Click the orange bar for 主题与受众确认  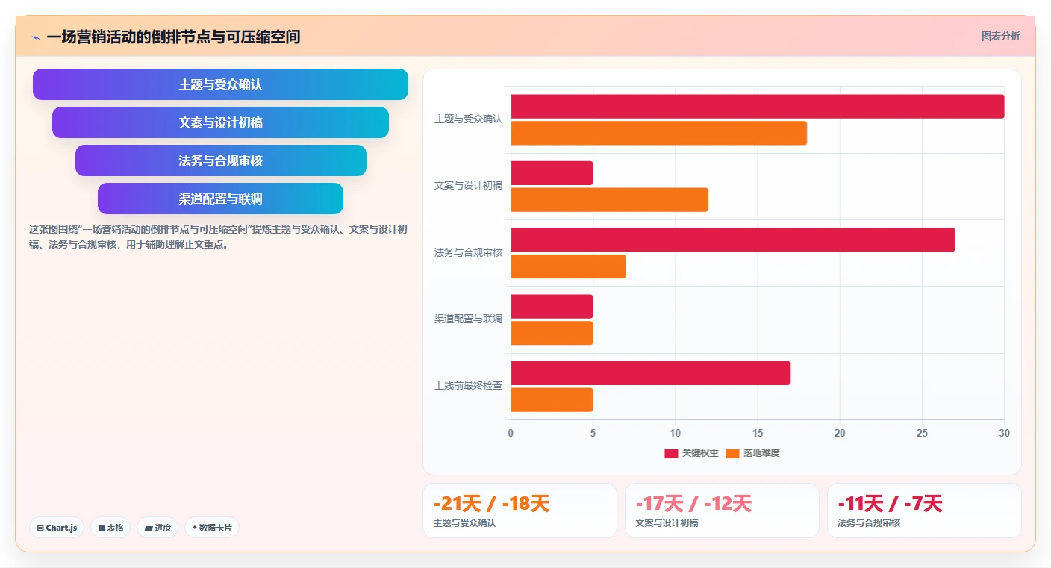coord(658,133)
